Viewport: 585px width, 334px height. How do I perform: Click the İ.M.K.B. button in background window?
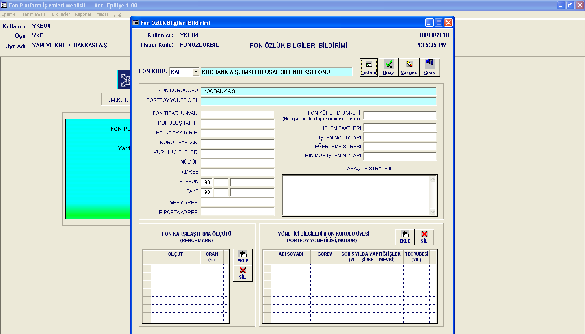coord(116,100)
